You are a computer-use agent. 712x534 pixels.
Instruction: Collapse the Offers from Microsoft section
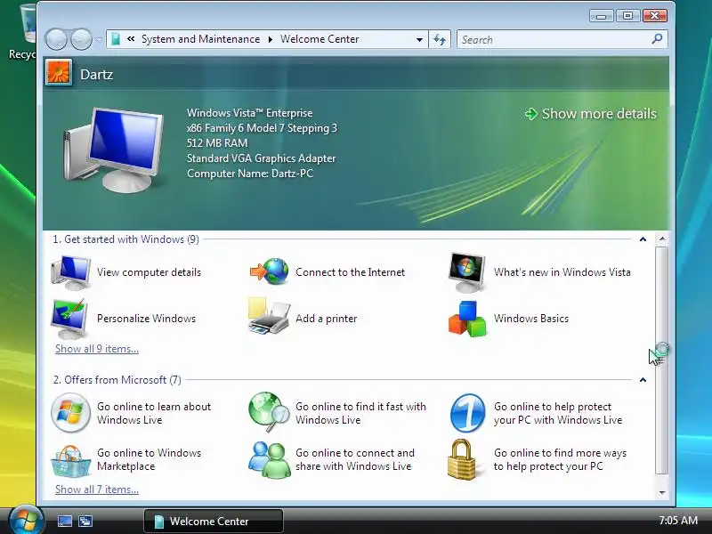643,380
